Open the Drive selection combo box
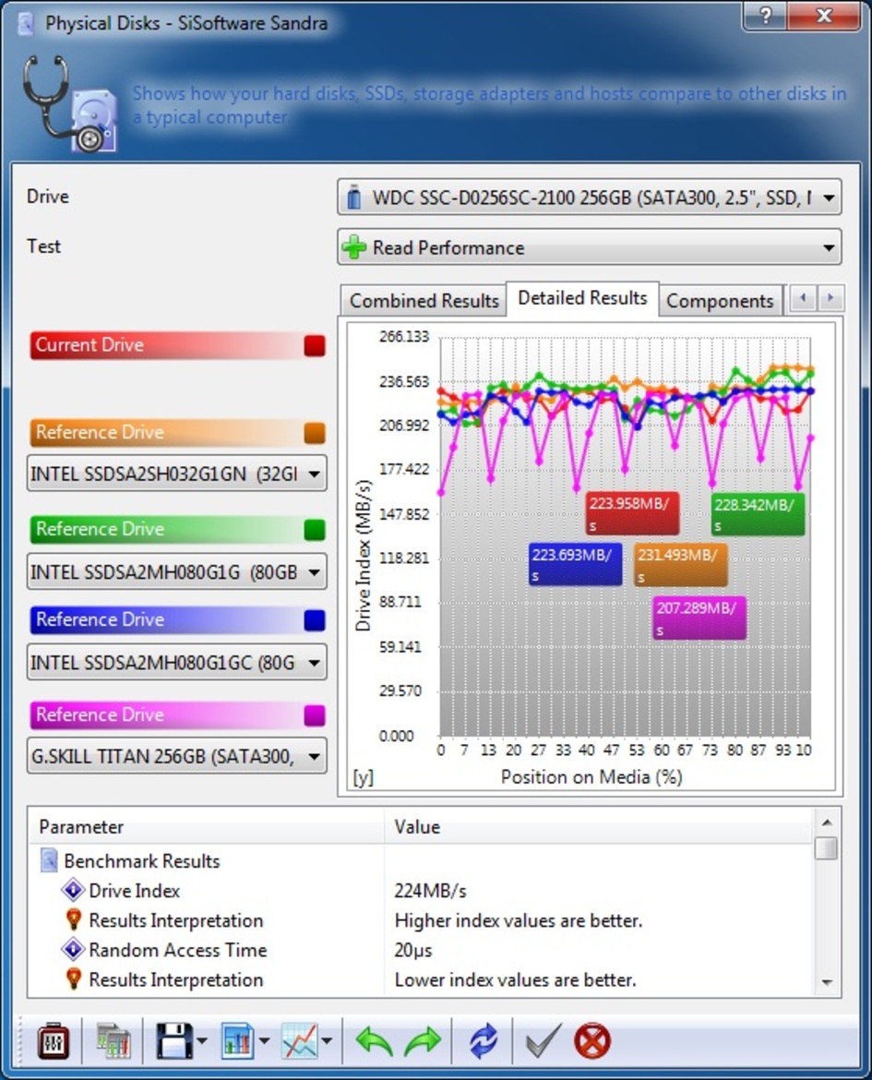 coord(590,198)
